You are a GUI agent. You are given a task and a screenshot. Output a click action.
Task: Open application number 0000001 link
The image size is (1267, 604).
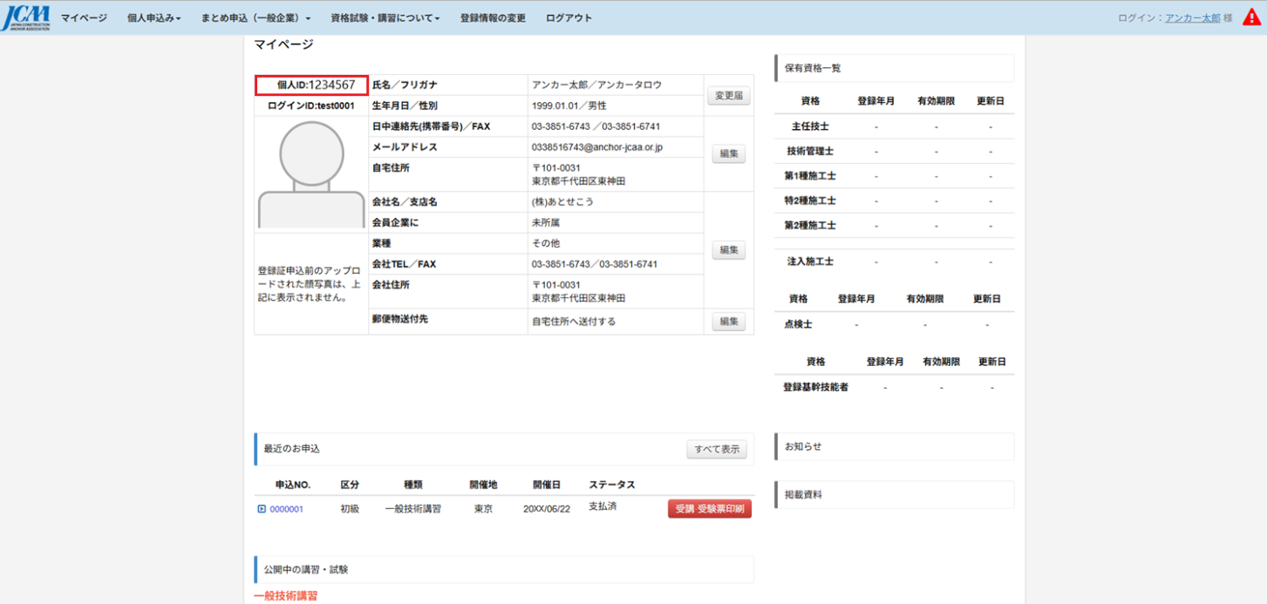point(286,509)
